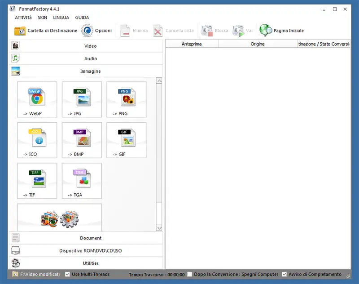Open the ATTIVITà menu

pos(23,18)
